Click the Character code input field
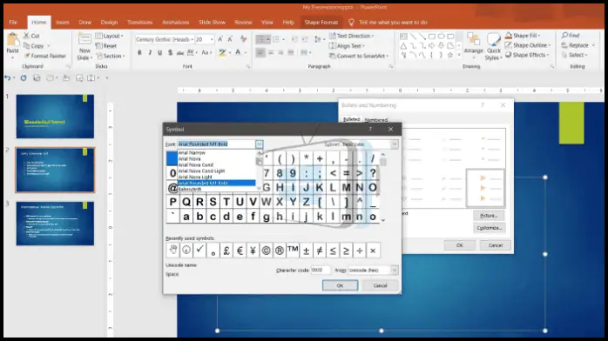 tap(321, 270)
